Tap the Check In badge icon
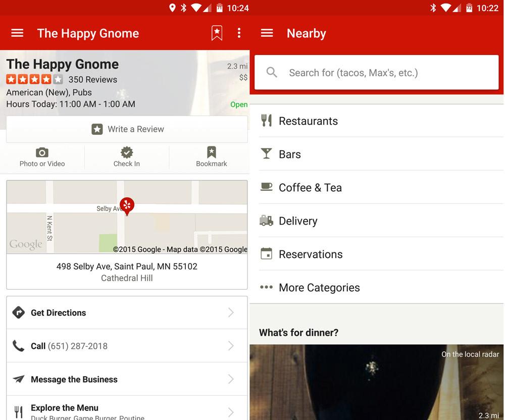This screenshot has width=505, height=420. point(127,152)
